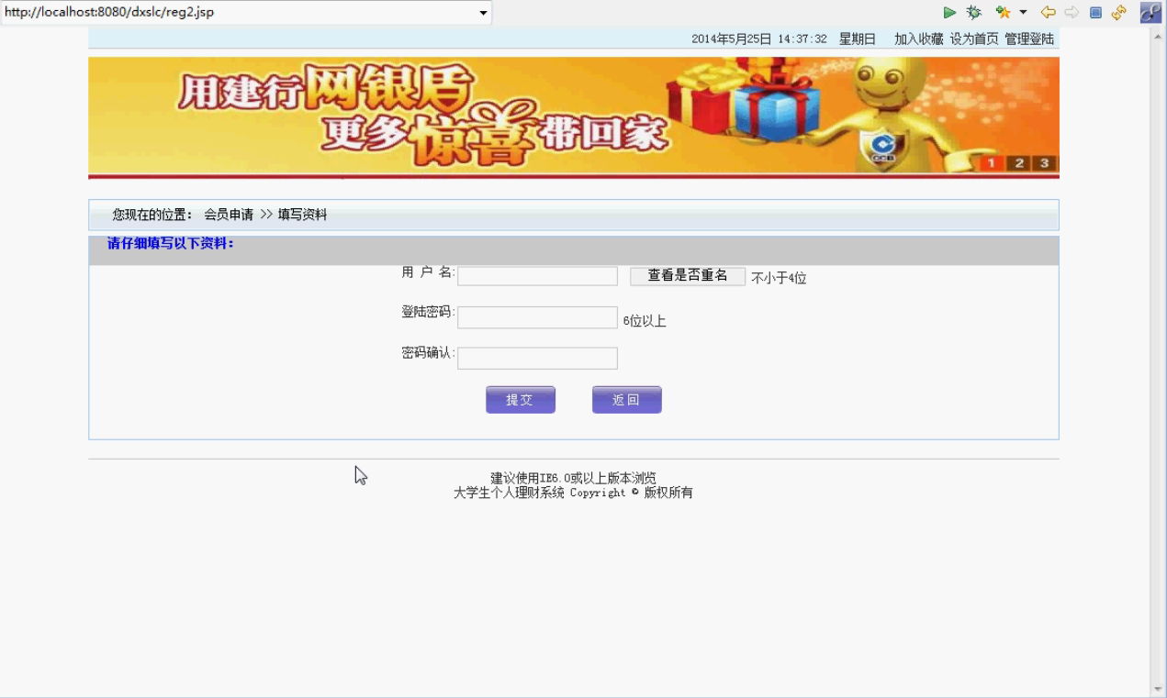The width and height of the screenshot is (1167, 698).
Task: Click the 设为首页 link
Action: tap(974, 39)
